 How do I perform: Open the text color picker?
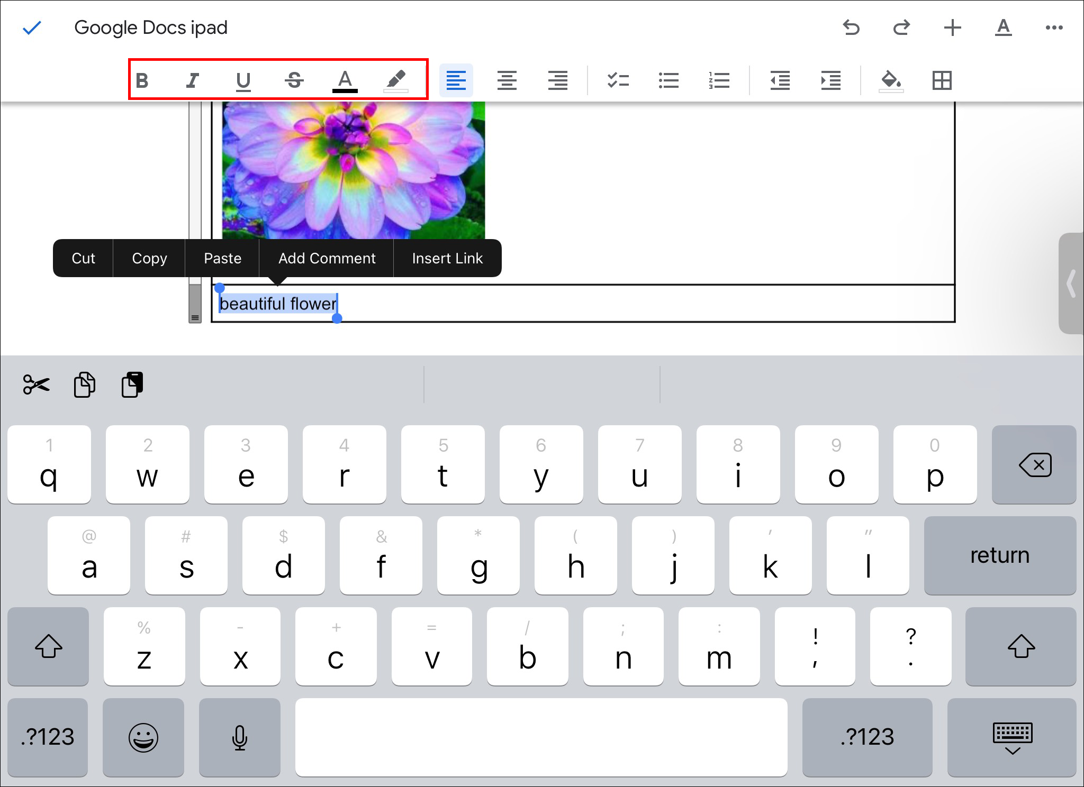tap(345, 80)
